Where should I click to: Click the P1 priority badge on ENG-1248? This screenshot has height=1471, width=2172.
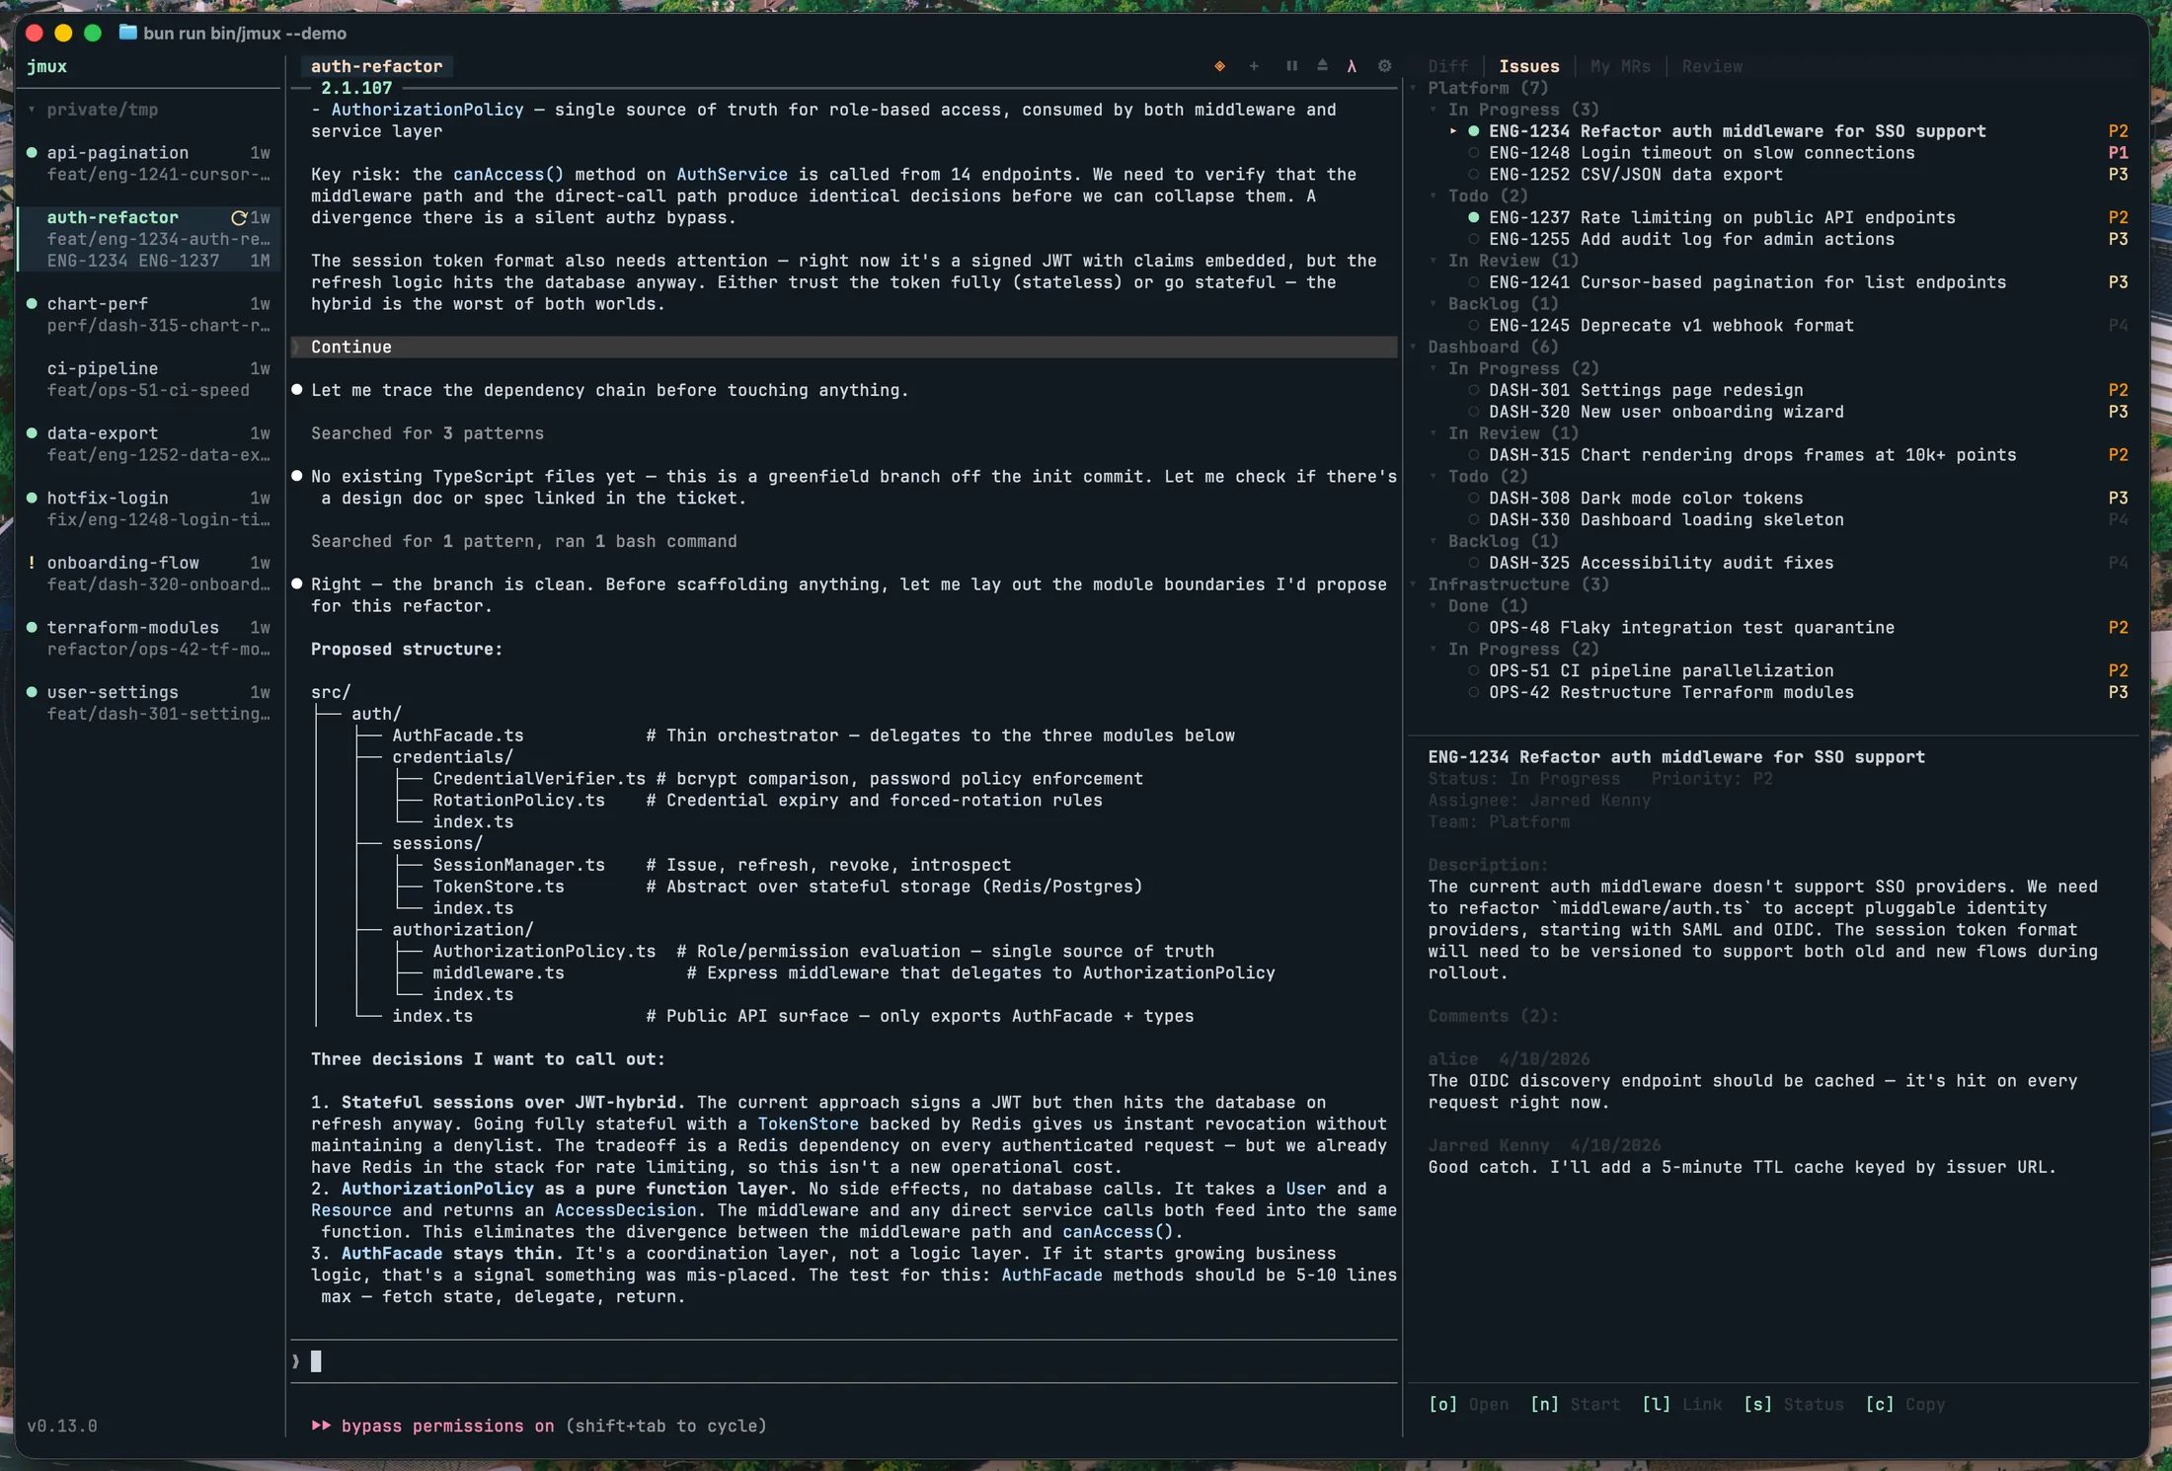[x=2118, y=152]
